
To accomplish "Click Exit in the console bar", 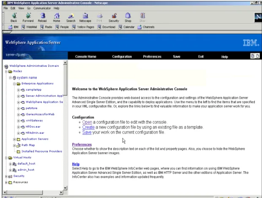I will pyautogui.click(x=201, y=57).
